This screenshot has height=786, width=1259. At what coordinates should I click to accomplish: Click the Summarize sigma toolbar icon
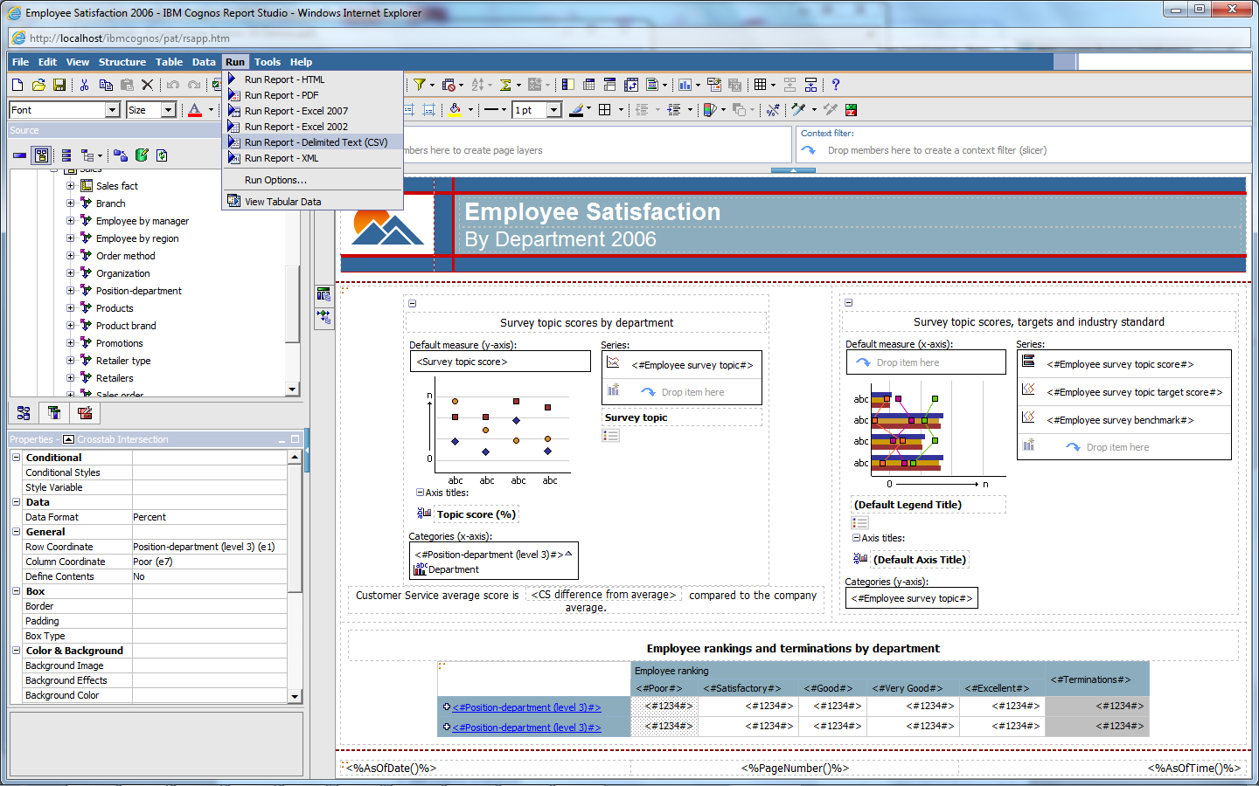coord(505,85)
